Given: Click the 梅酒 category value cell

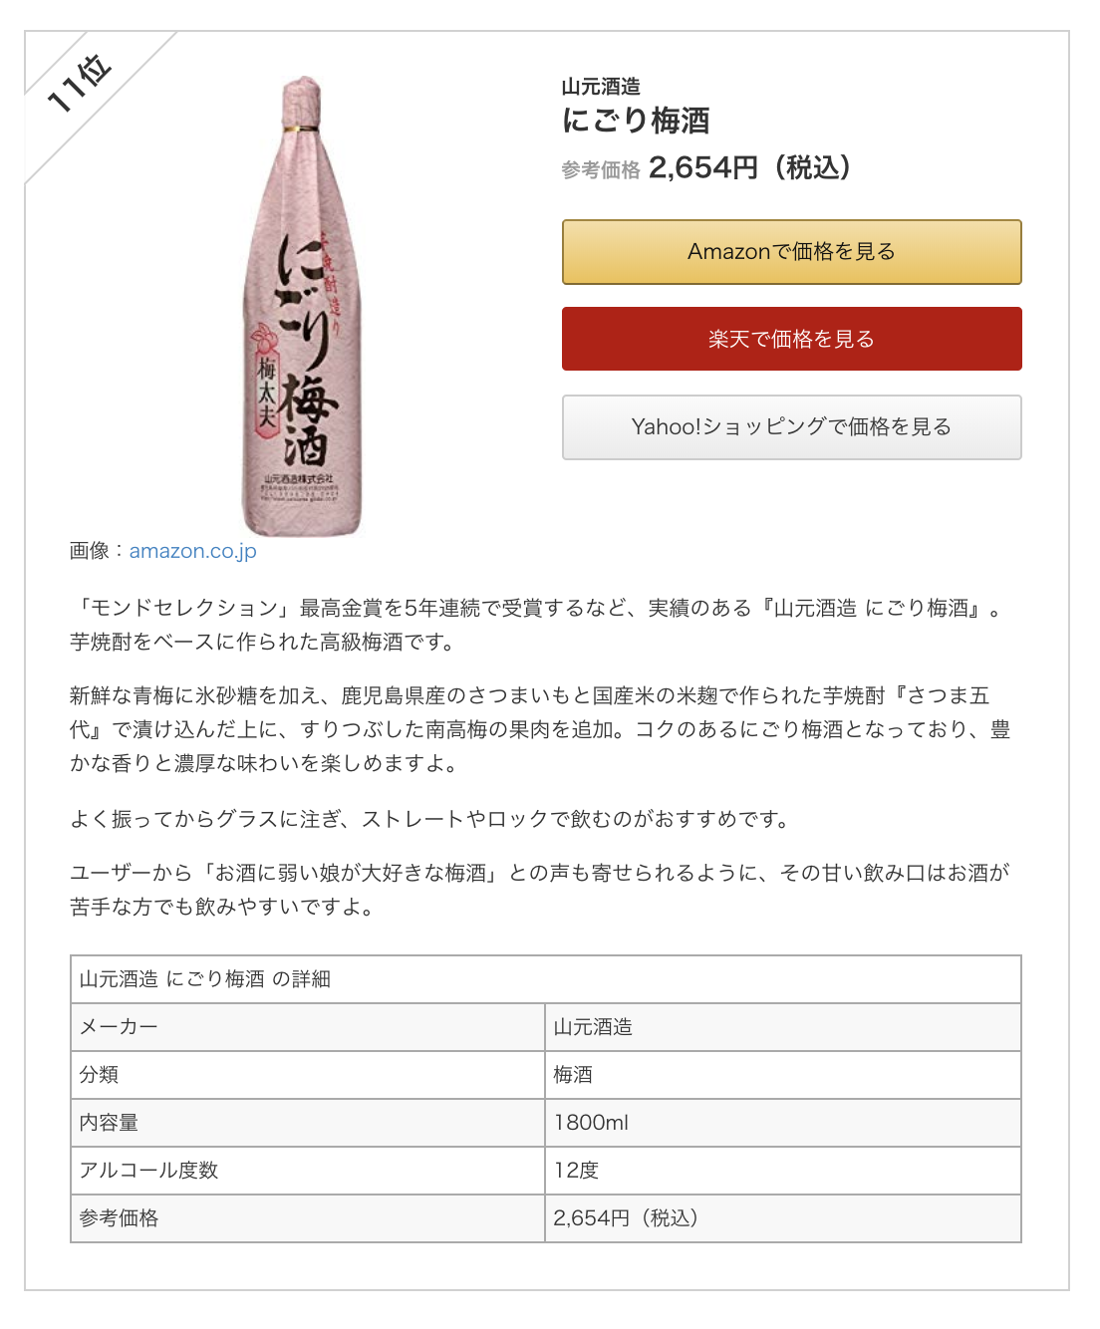Looking at the screenshot, I should (783, 1075).
